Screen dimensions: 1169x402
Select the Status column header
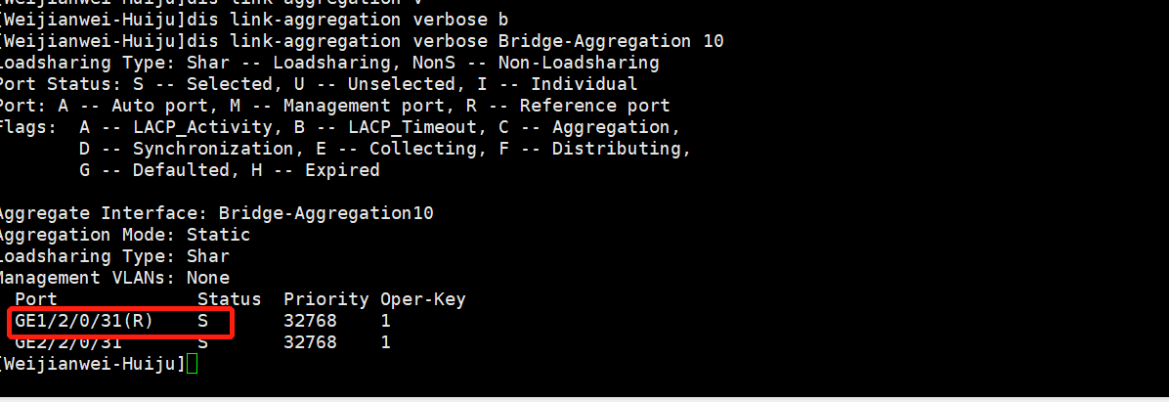[x=229, y=299]
